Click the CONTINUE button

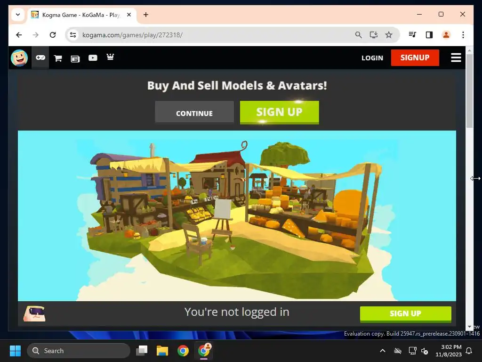194,113
